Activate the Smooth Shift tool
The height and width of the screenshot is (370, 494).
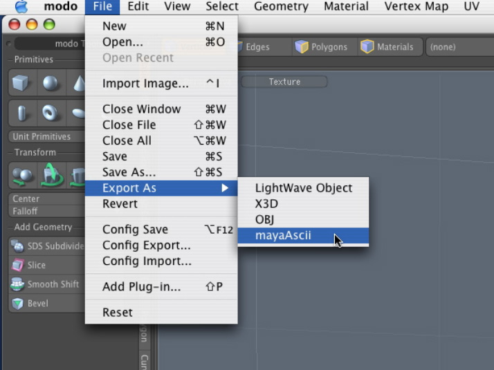[x=47, y=284]
